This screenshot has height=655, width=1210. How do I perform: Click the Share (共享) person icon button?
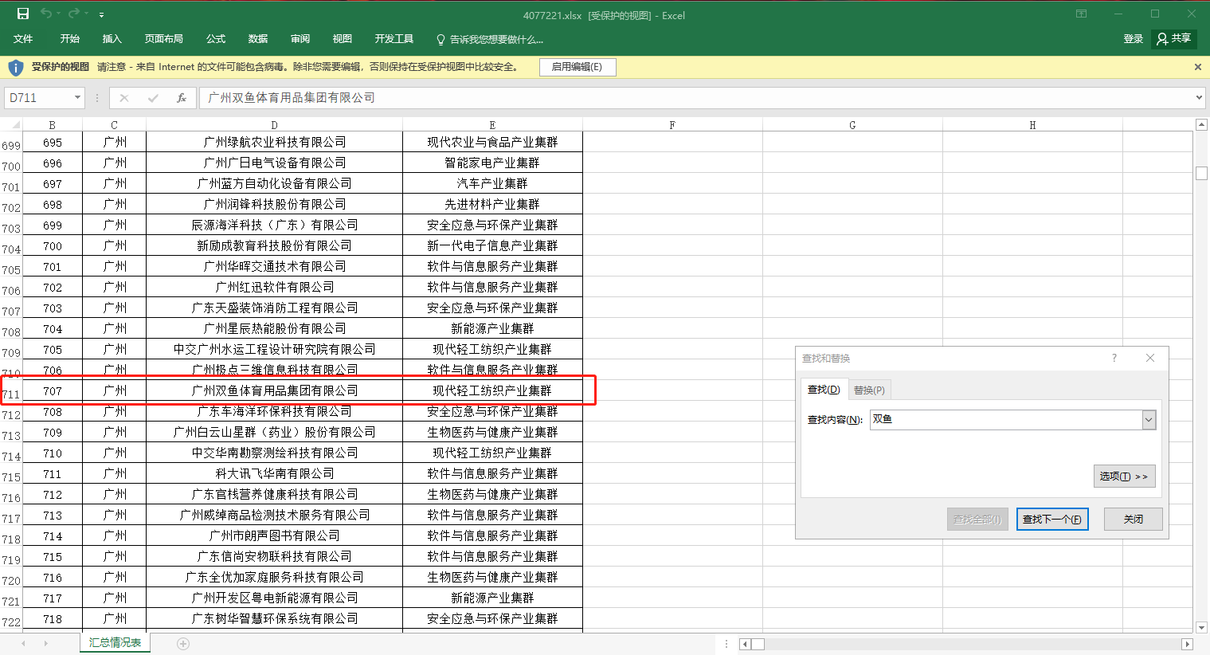tap(1174, 38)
